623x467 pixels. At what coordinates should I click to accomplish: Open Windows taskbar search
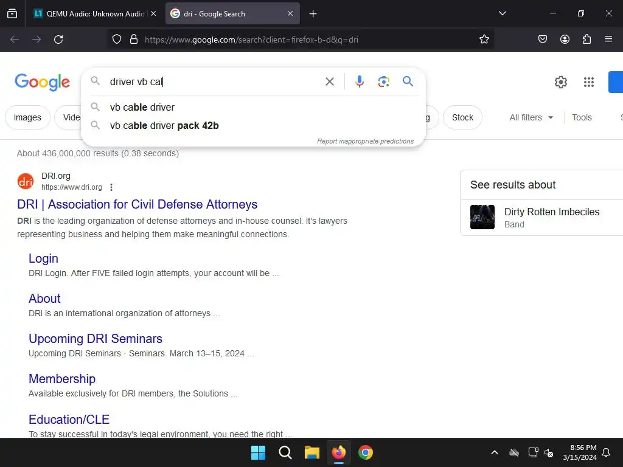tap(285, 452)
